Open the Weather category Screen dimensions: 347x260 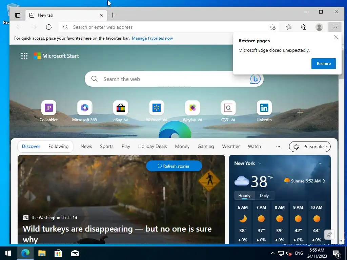pos(231,146)
